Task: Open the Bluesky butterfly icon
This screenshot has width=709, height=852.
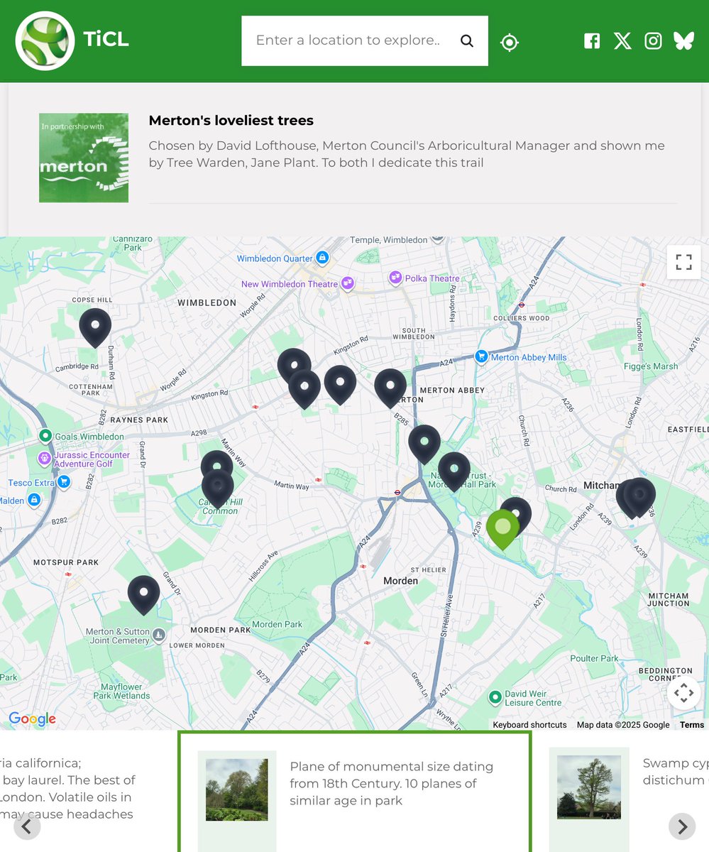Action: pyautogui.click(x=683, y=40)
